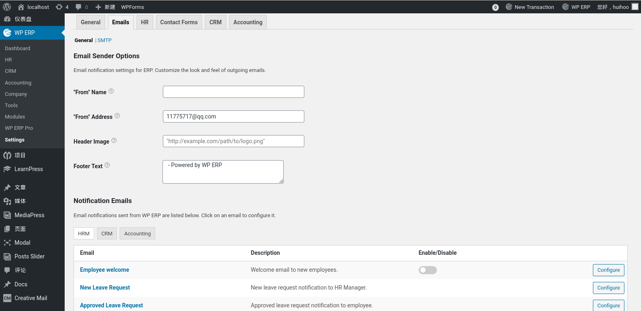Click the WordPress logo icon in the admin bar
The height and width of the screenshot is (311, 641).
(x=7, y=7)
